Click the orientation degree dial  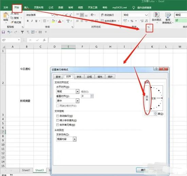click(156, 98)
